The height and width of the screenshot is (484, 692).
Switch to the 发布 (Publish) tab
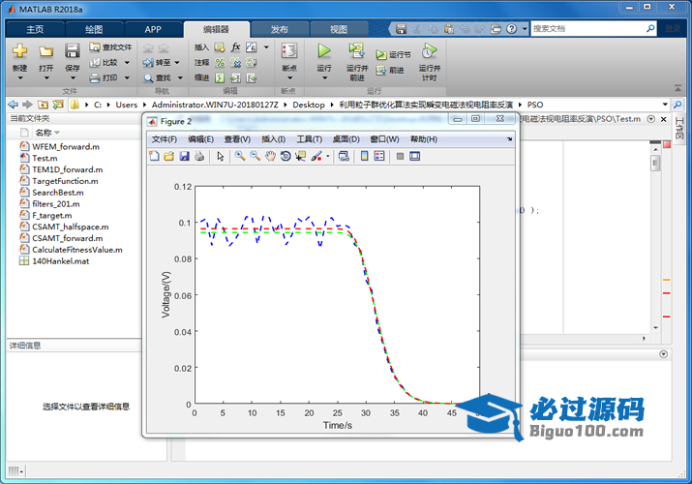(279, 30)
